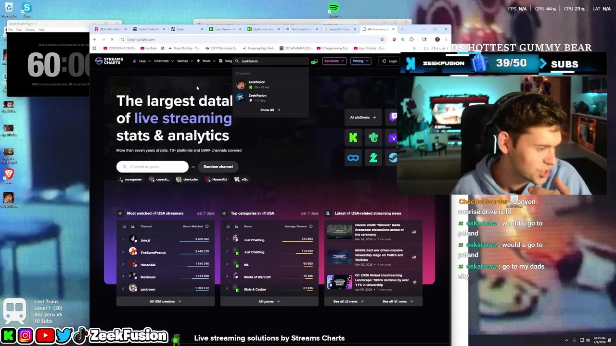Select the lowercase zeekfusion search result

[x=270, y=84]
